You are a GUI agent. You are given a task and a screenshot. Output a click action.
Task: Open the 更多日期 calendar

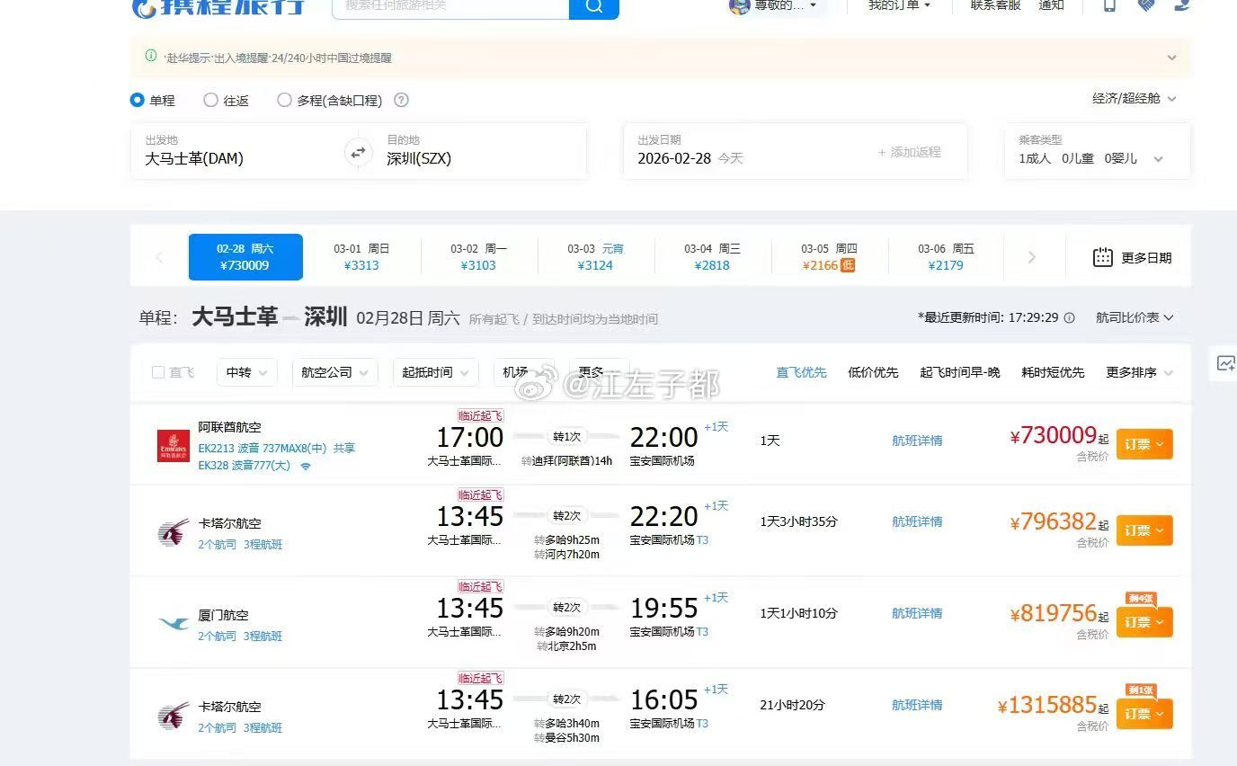click(1132, 258)
